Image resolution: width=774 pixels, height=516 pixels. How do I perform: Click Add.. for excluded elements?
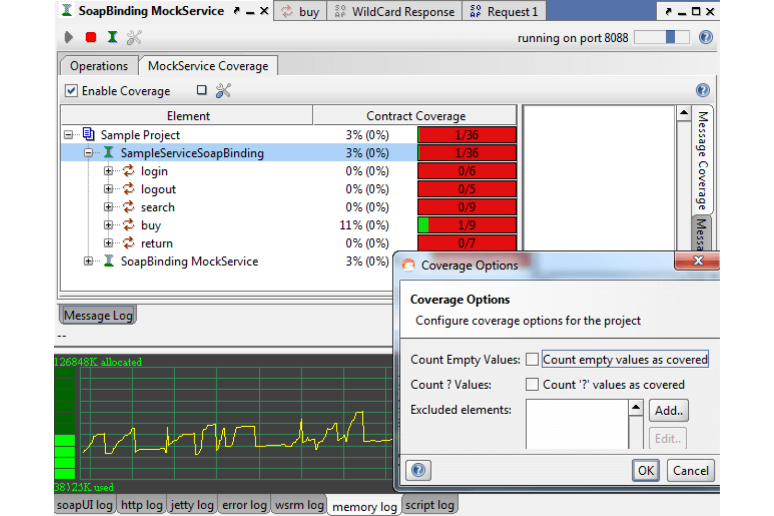click(x=669, y=410)
